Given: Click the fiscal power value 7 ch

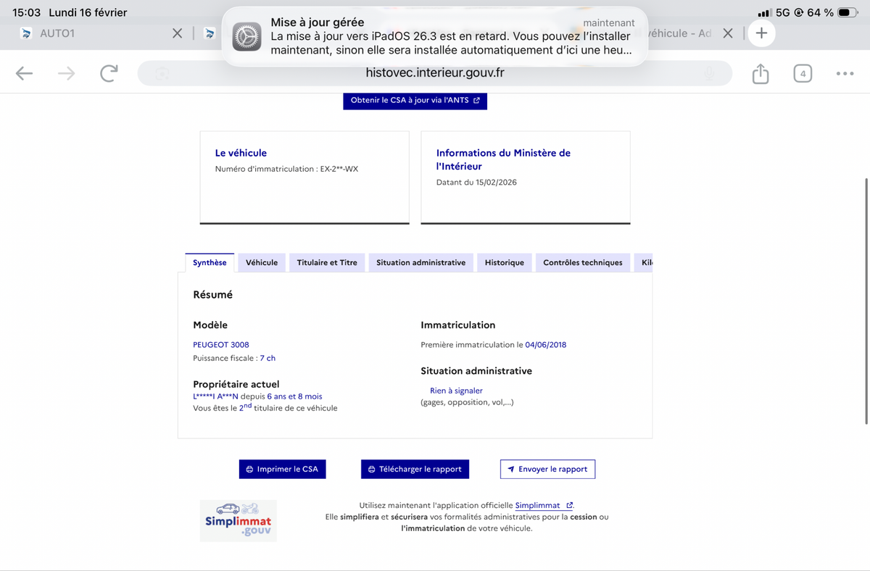Looking at the screenshot, I should point(268,358).
